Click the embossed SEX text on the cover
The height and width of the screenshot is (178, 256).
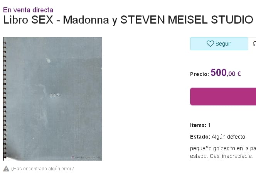tap(55, 95)
